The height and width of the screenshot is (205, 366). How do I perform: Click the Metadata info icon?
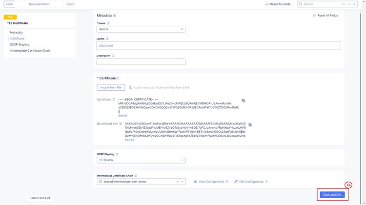(x=114, y=16)
